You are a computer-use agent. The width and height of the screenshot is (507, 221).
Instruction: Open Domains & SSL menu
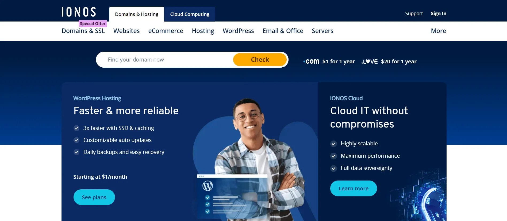[83, 31]
